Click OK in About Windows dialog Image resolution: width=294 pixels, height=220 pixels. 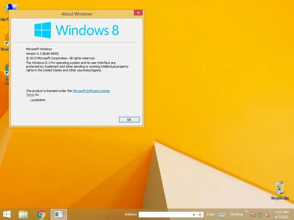click(129, 119)
